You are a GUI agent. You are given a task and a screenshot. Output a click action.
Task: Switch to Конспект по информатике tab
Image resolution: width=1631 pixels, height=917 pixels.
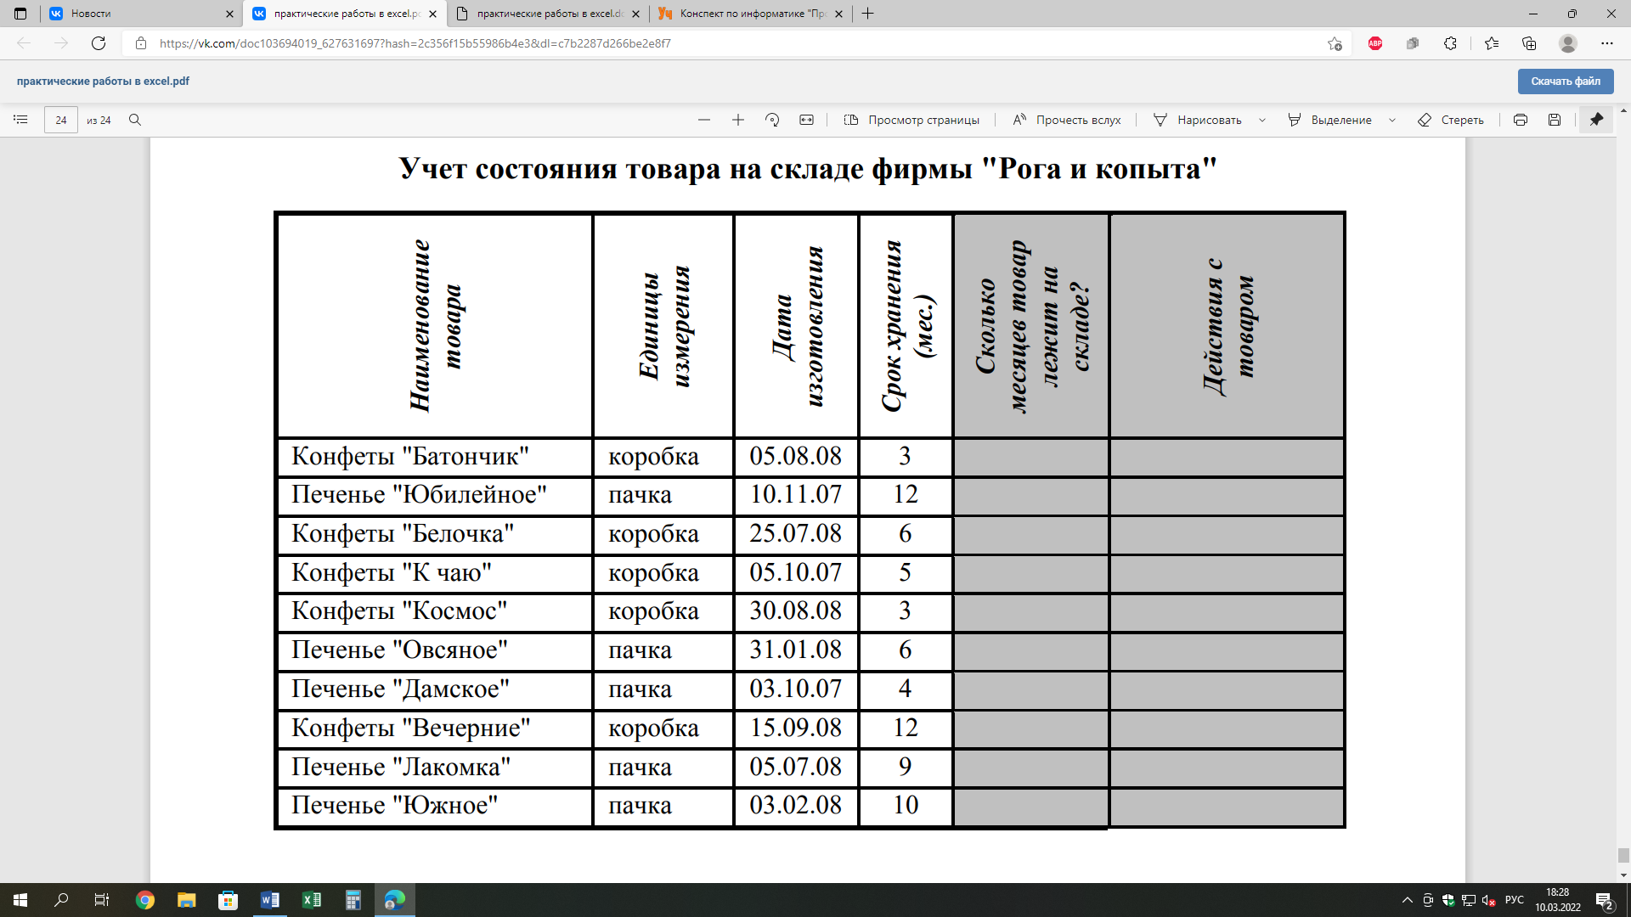coord(751,14)
